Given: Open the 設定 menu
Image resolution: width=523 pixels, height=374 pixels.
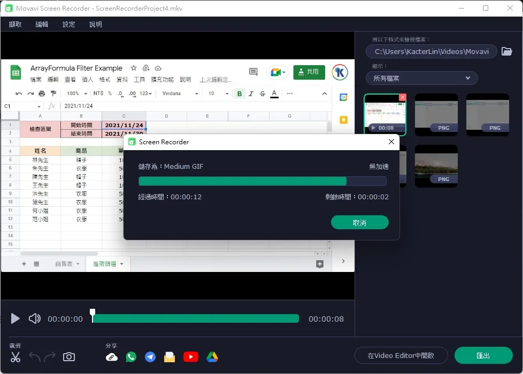Looking at the screenshot, I should pos(68,25).
